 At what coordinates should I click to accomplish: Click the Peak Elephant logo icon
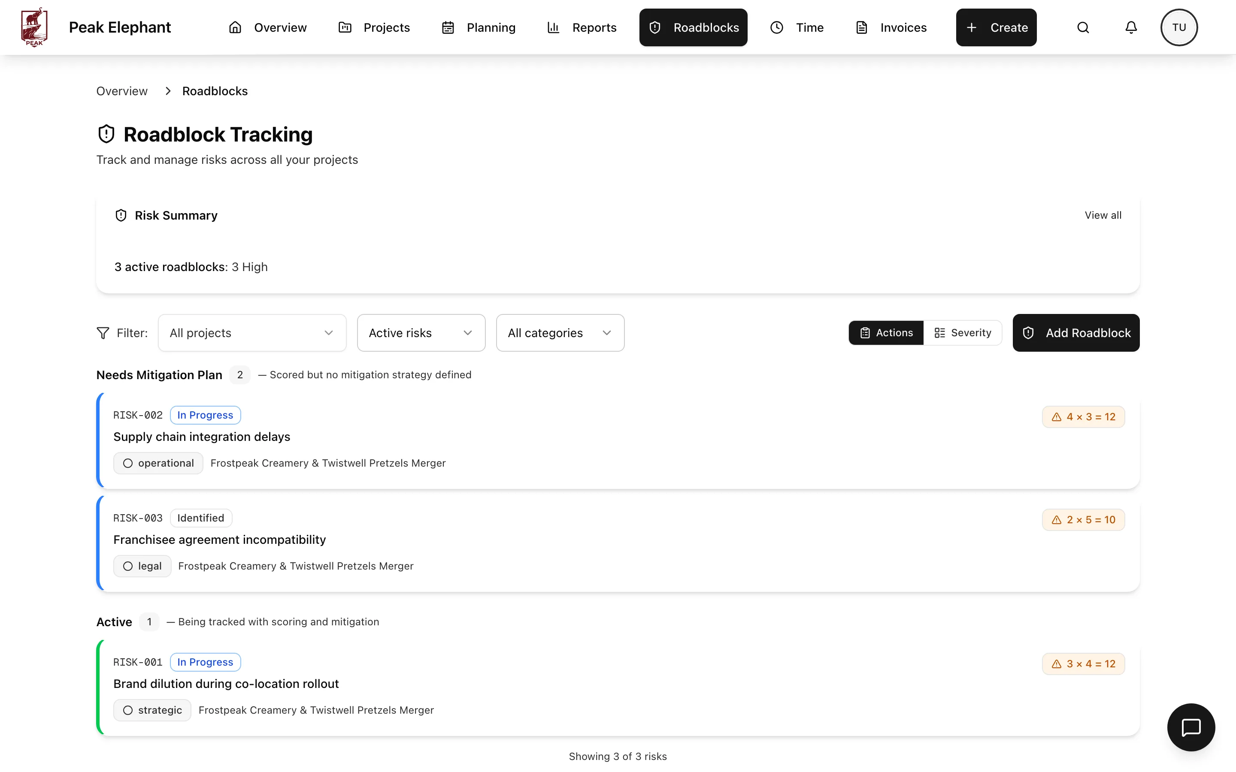pyautogui.click(x=34, y=27)
